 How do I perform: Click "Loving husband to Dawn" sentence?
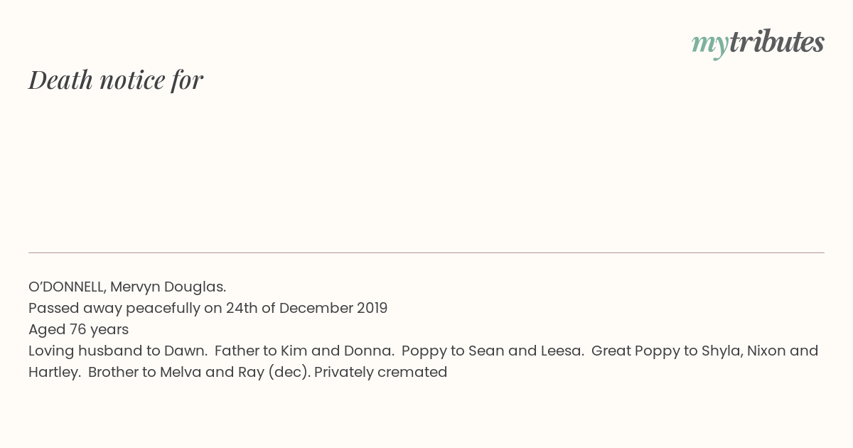coord(118,351)
